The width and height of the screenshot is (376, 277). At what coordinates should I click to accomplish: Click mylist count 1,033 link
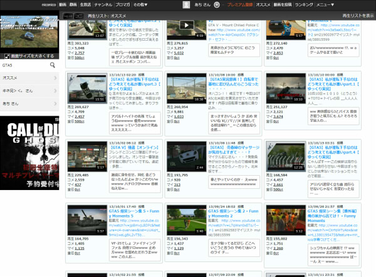point(179,117)
